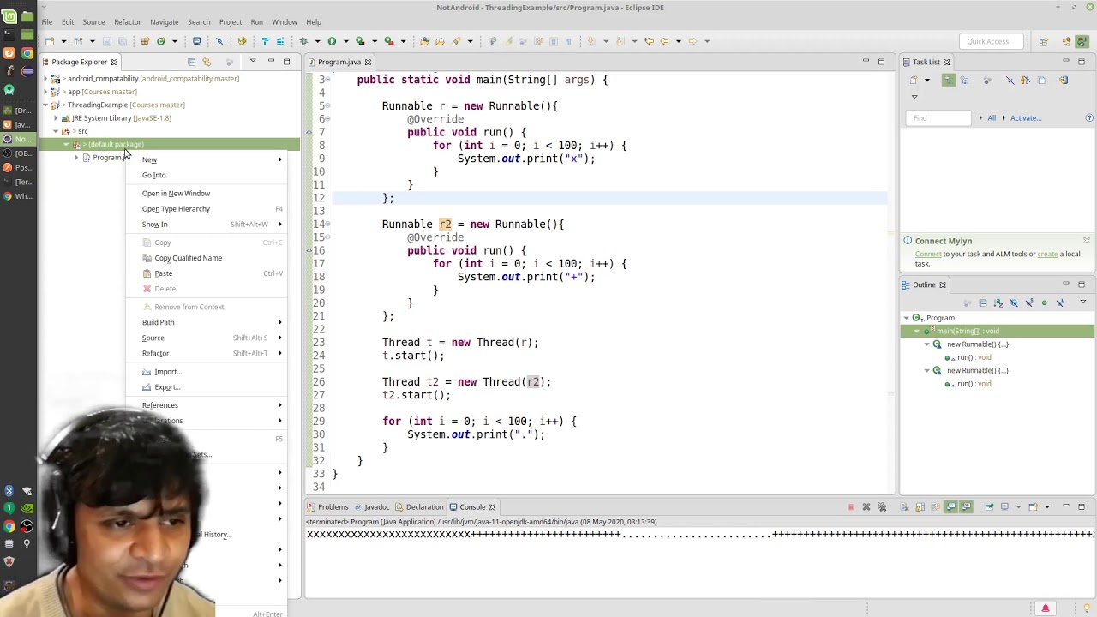Click the Activate... link in Task List
The width and height of the screenshot is (1097, 617).
point(1025,118)
